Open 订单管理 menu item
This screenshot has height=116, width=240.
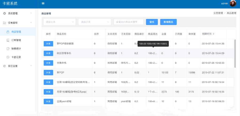(16, 40)
